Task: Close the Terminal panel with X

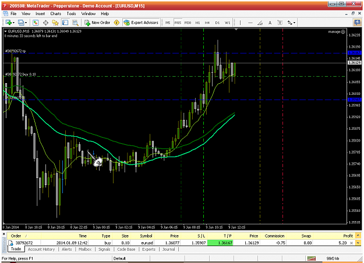Action: click(3, 234)
